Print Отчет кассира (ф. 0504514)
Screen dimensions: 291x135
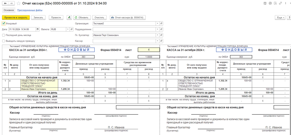(128, 17)
